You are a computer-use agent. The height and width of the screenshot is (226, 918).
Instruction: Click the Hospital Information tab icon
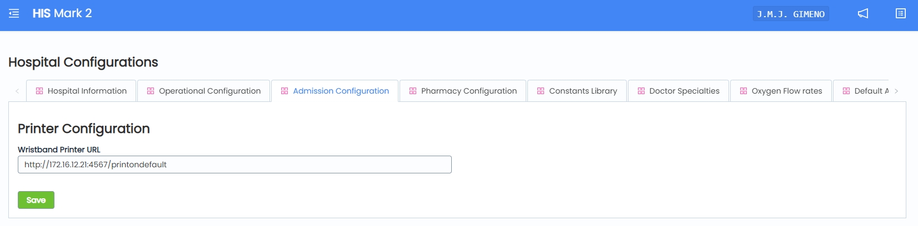click(39, 91)
